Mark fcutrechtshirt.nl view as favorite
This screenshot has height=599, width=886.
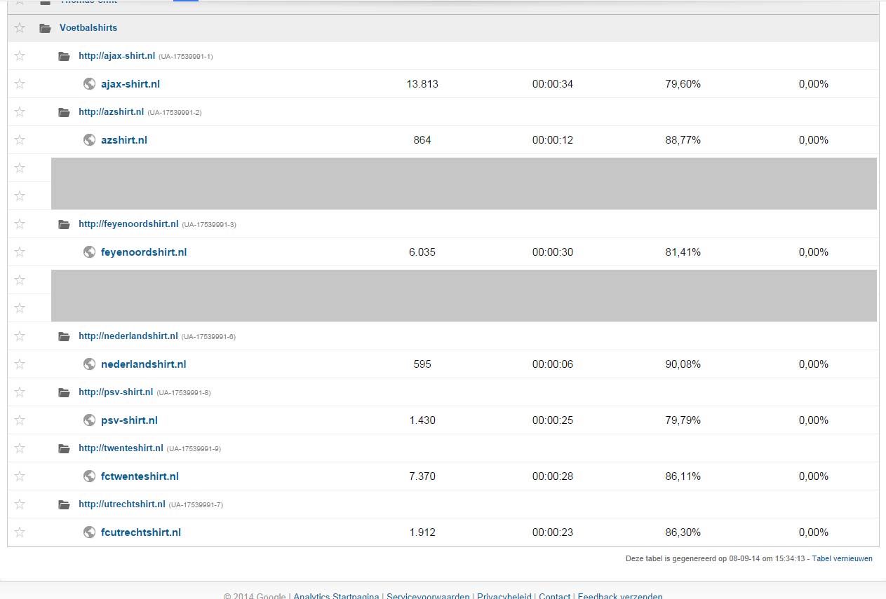tap(20, 532)
